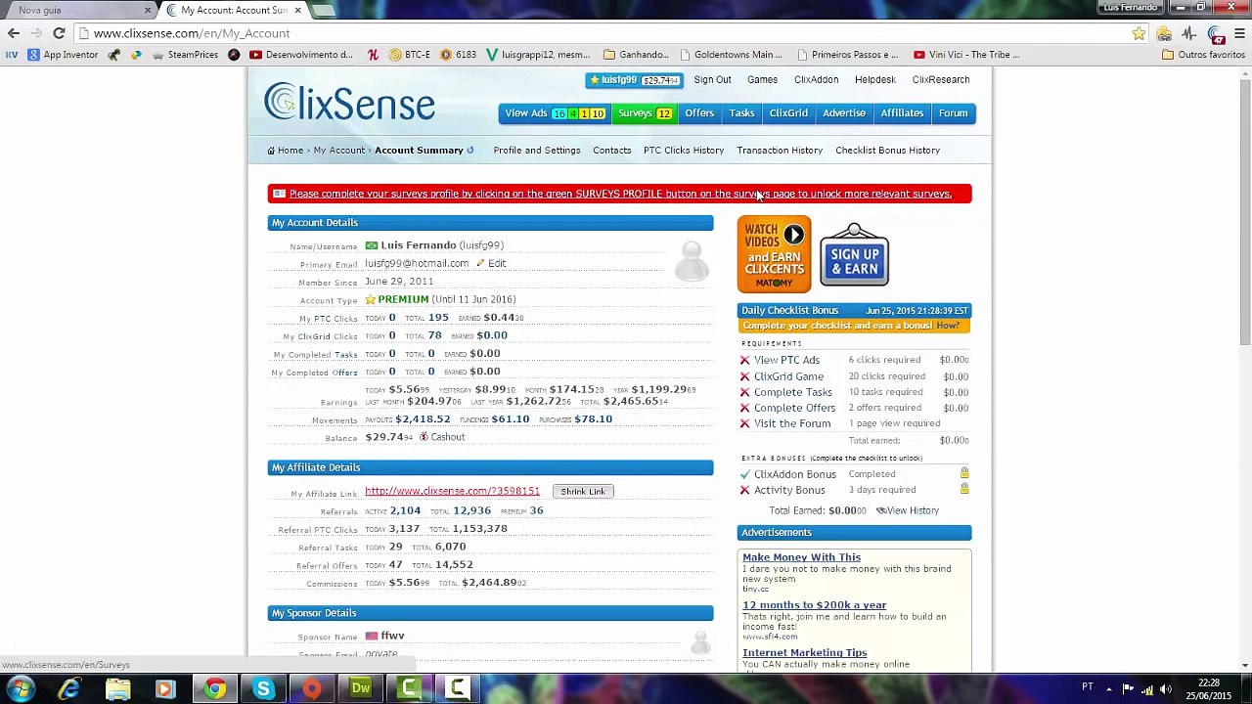Select Advertise in the navigation bar

pos(844,113)
